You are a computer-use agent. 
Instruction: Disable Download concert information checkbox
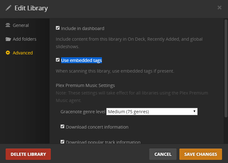(x=62, y=127)
